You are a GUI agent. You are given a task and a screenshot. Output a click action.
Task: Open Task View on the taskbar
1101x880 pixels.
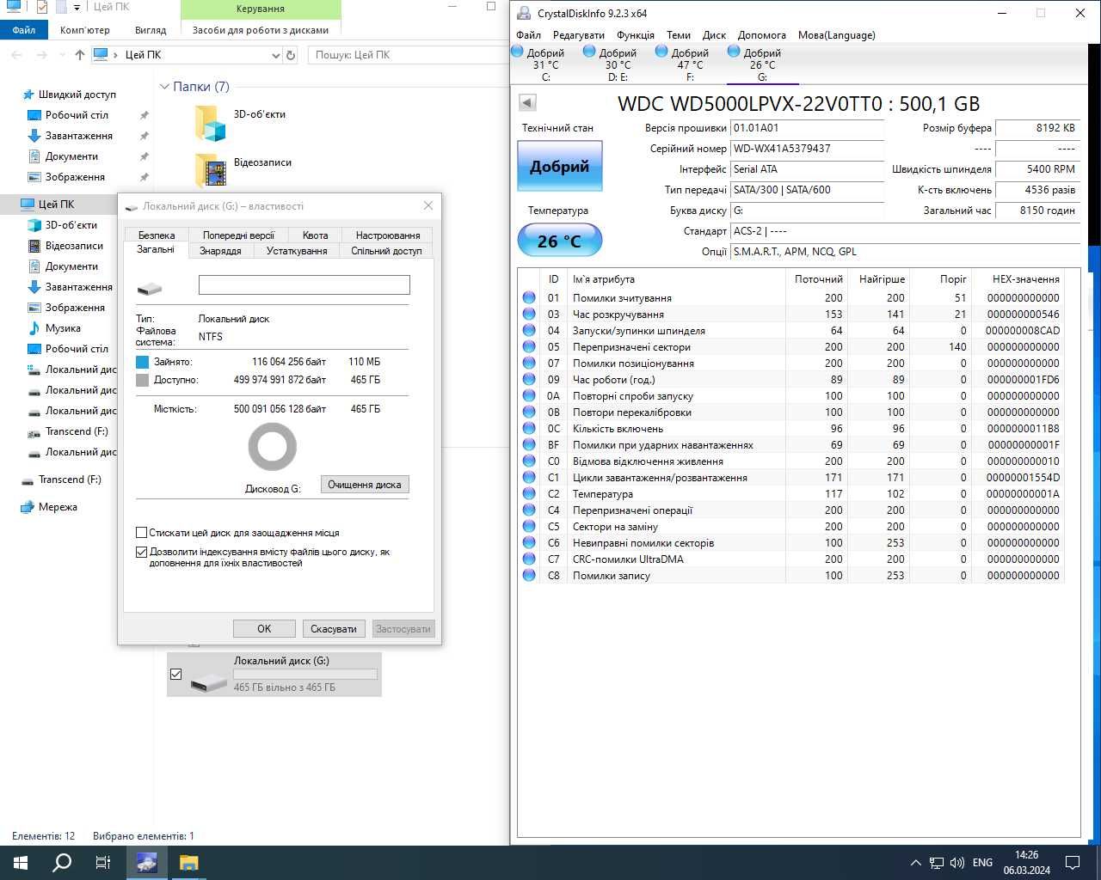point(103,863)
